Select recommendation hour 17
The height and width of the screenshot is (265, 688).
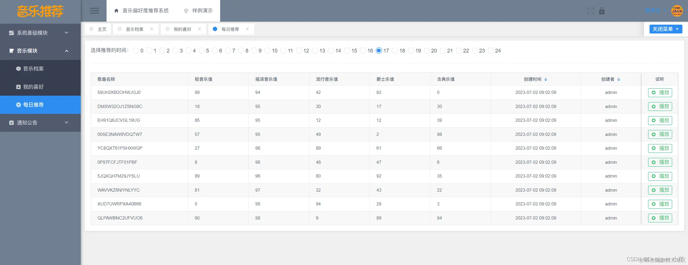[x=379, y=50]
